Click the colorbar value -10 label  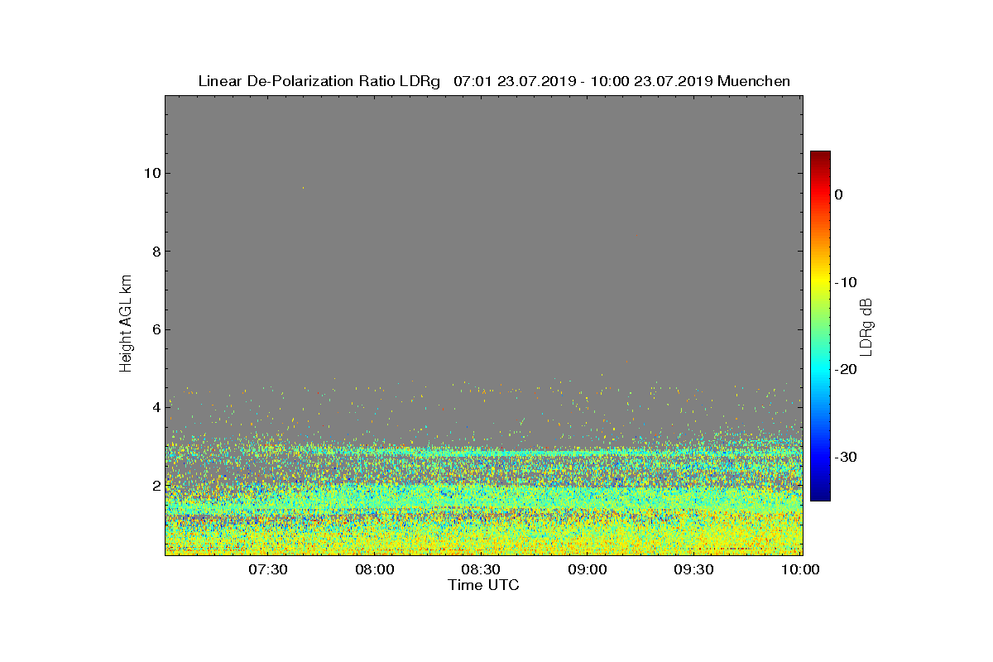coord(845,282)
